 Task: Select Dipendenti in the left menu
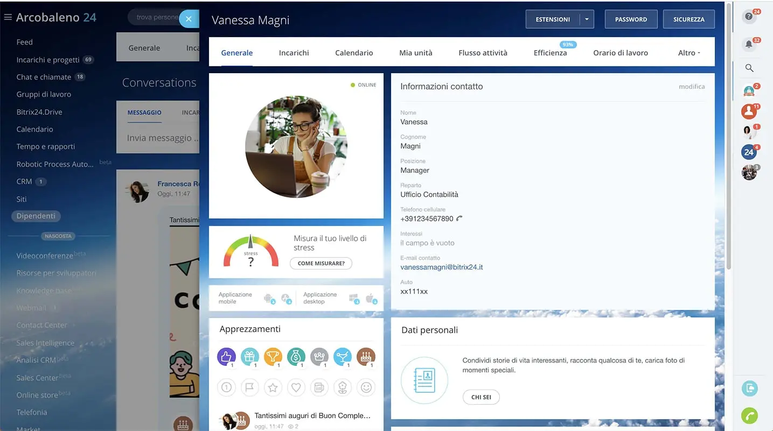pos(36,216)
